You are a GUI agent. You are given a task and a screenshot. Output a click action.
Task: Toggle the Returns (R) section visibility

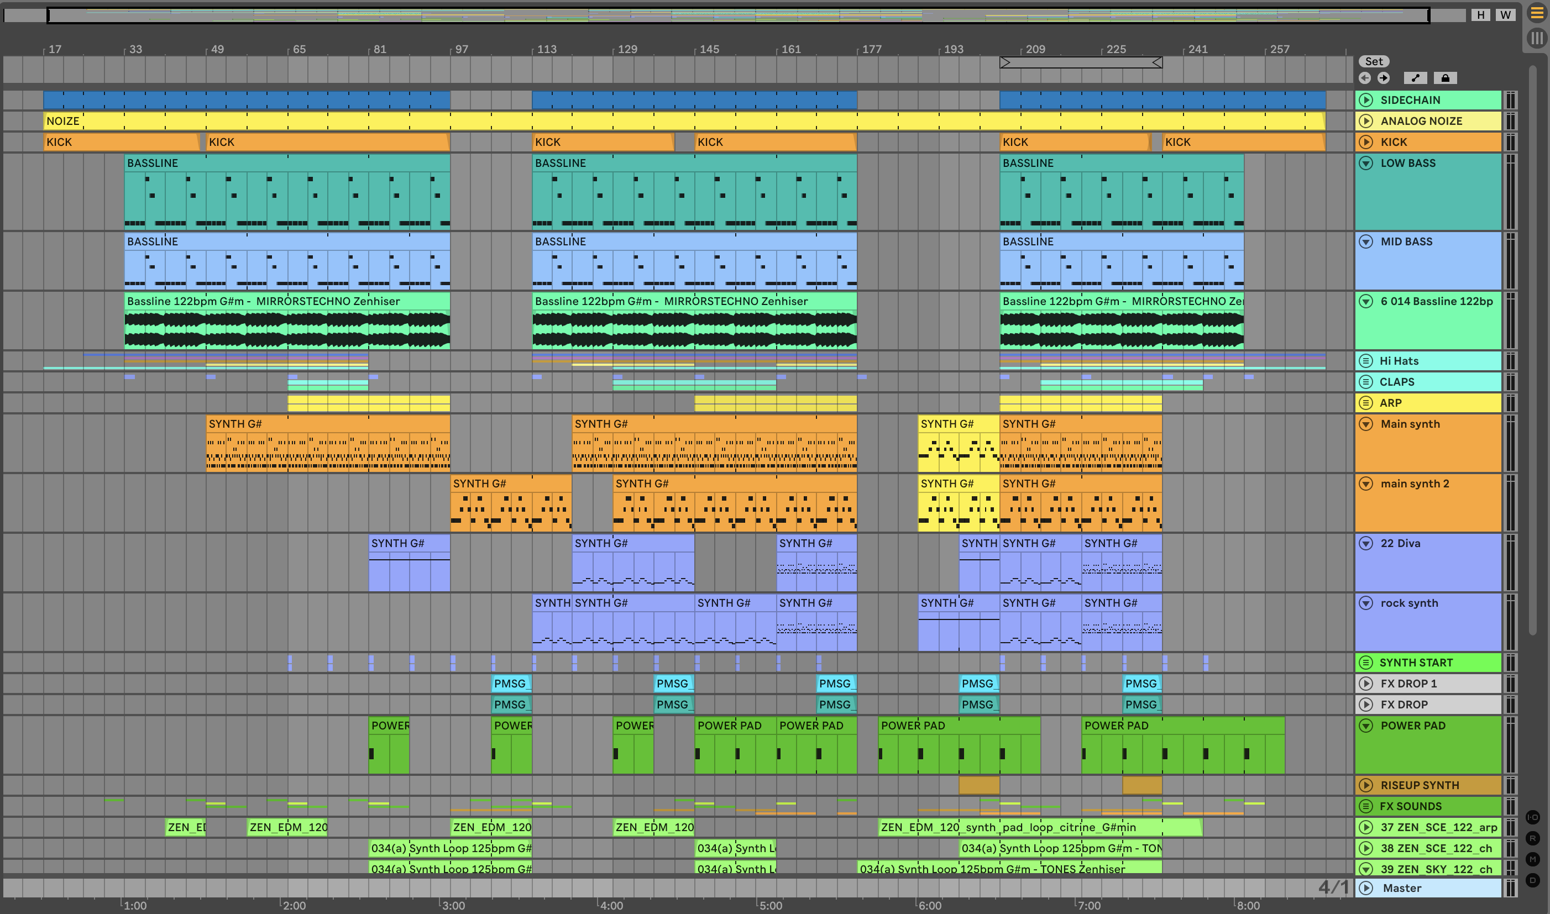pos(1532,838)
